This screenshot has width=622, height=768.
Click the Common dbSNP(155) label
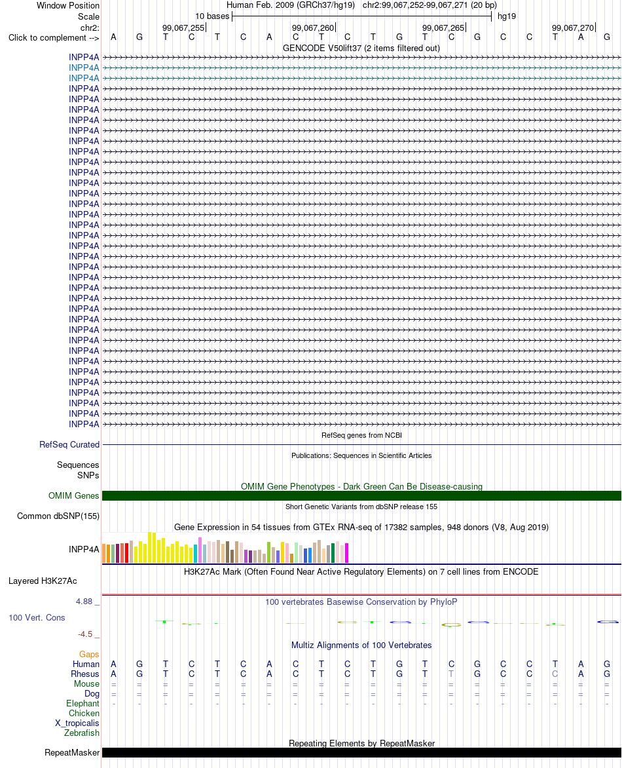(58, 516)
